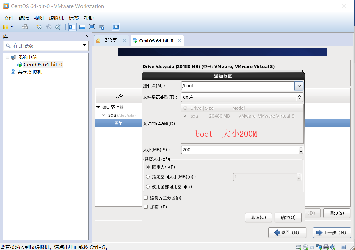
Task: Click the unity mode toolbar icon
Action: 102,27
